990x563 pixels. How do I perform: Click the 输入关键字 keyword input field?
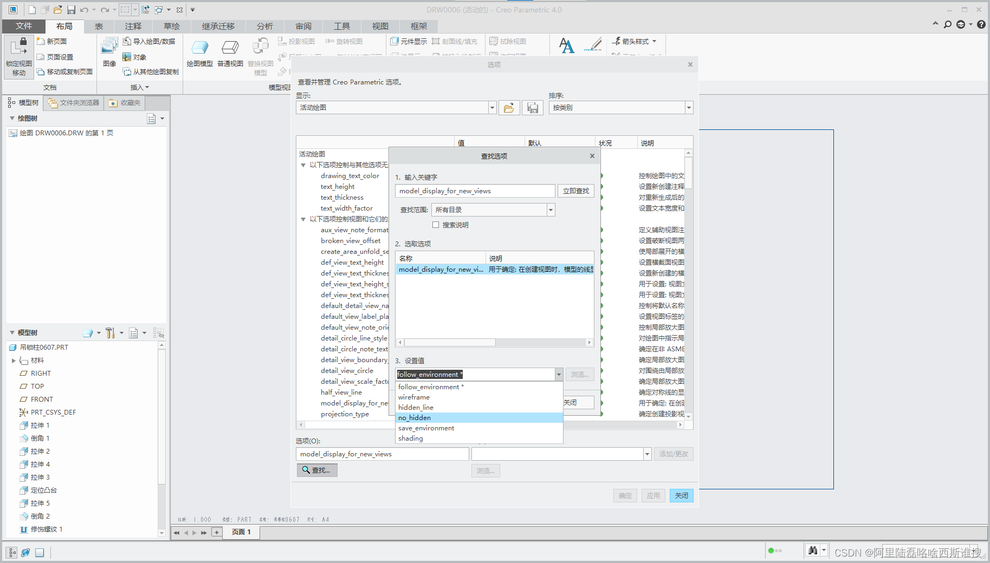click(475, 191)
